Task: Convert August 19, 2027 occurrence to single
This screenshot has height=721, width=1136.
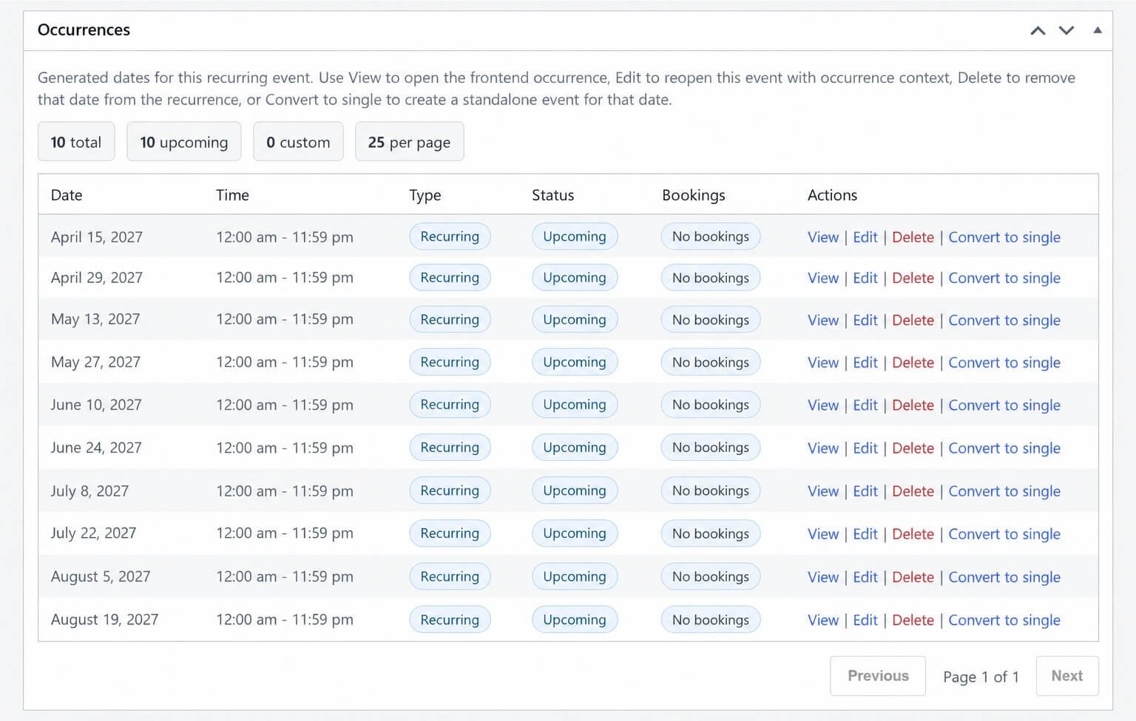Action: pos(1004,620)
